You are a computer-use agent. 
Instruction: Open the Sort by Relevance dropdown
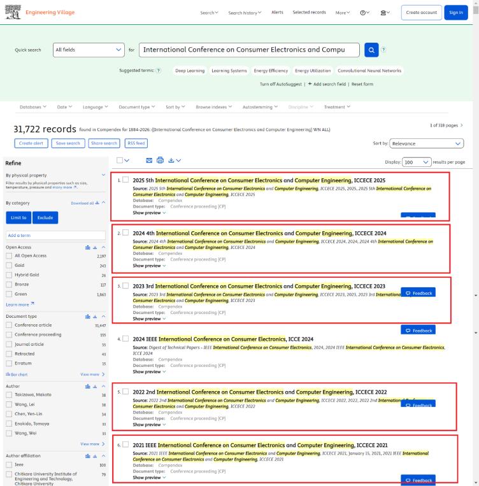click(x=427, y=144)
